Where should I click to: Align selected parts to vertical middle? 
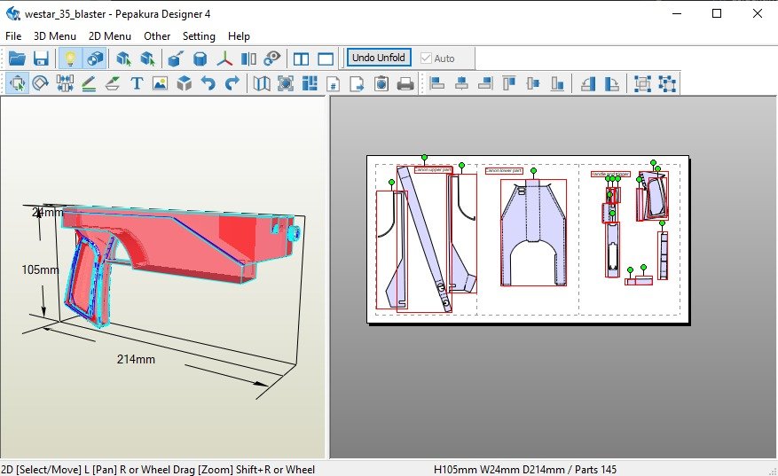[533, 82]
